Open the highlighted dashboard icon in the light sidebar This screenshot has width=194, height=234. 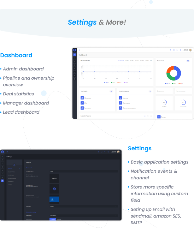tap(74, 55)
